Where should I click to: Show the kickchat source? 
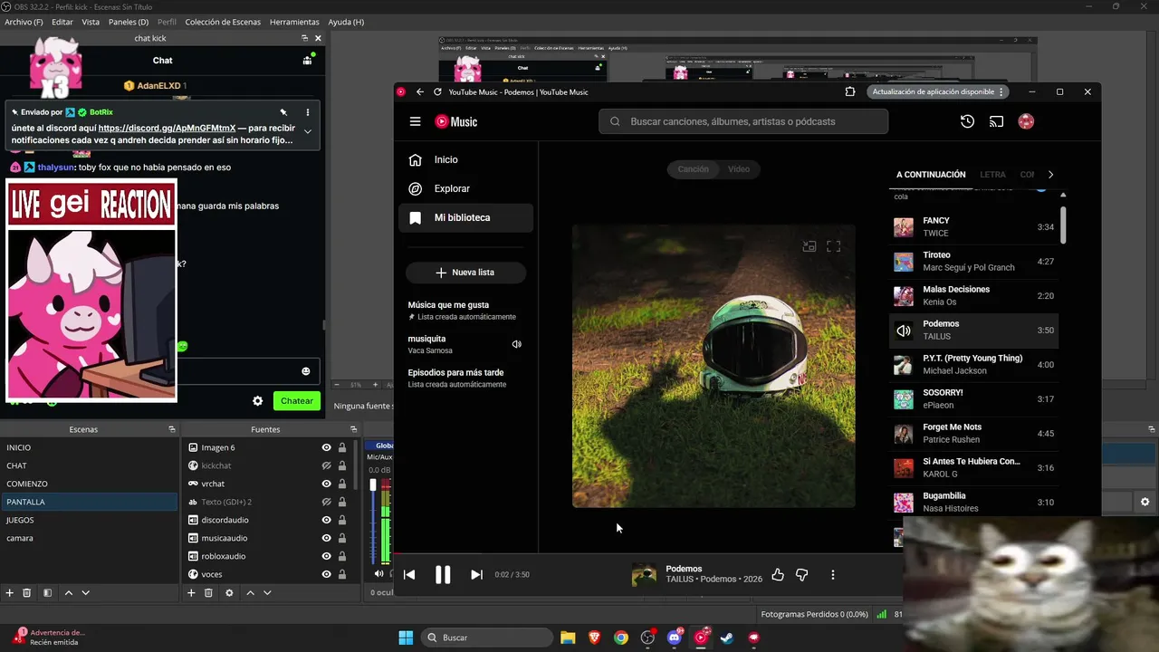[326, 465]
